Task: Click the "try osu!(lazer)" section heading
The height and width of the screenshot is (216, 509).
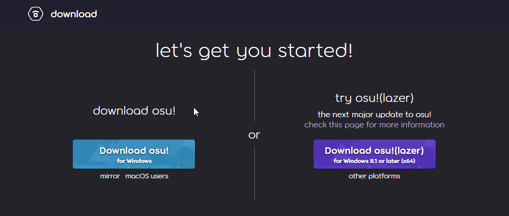Action: point(374,98)
